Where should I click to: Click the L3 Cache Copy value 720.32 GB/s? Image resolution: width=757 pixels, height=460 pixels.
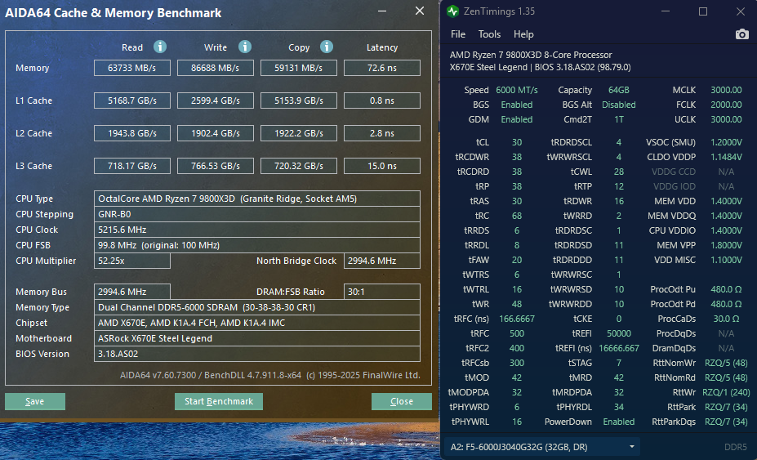tap(298, 166)
